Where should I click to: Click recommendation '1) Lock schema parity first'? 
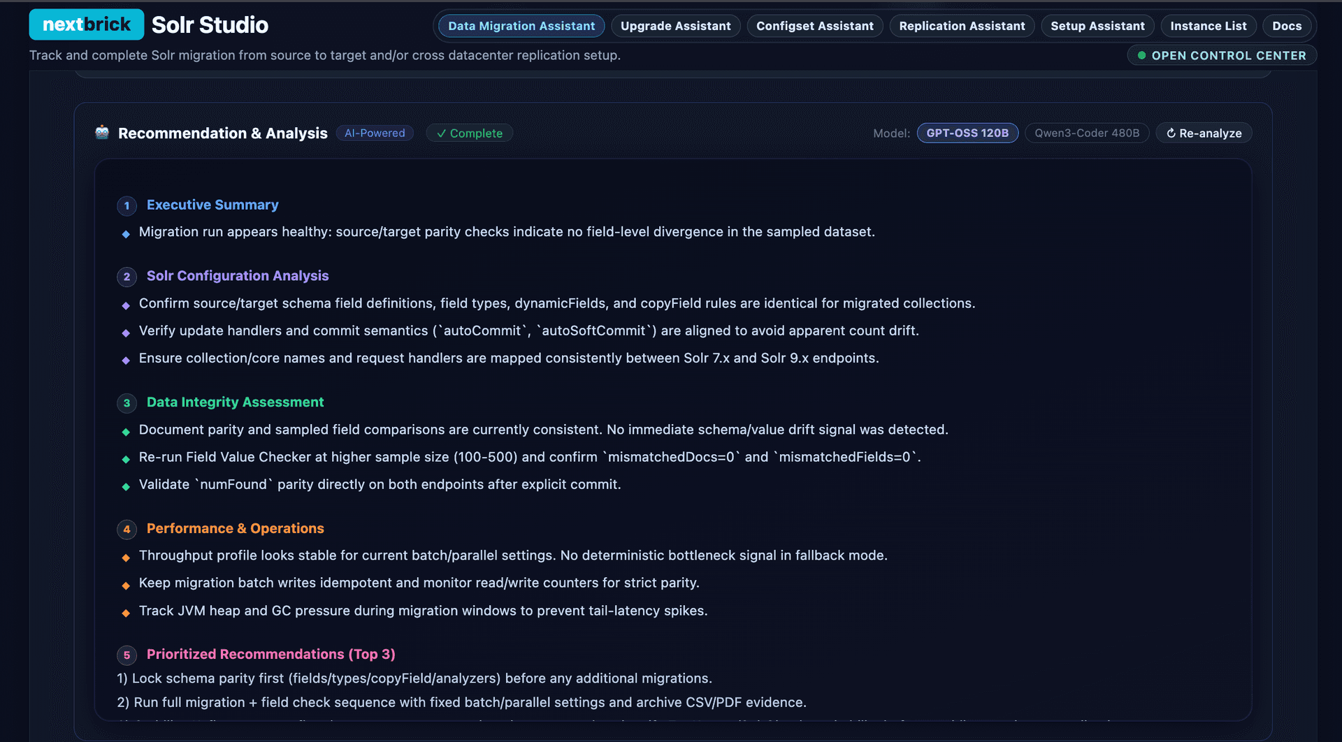(x=414, y=678)
